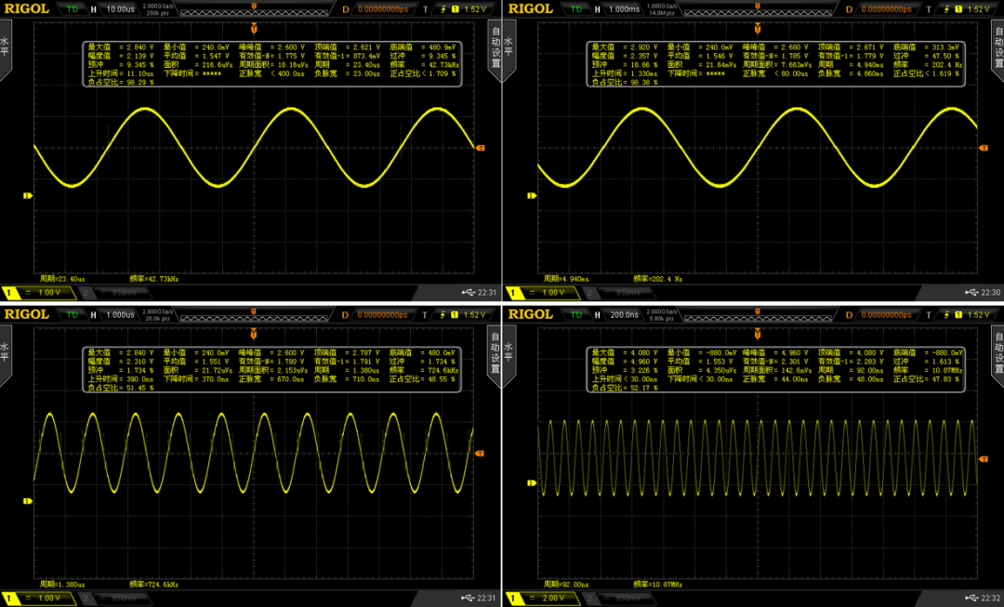Click the 22:30 clock readout
This screenshot has width=1004, height=607.
tap(991, 293)
